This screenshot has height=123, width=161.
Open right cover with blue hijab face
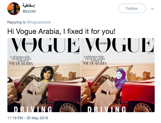coord(118,75)
